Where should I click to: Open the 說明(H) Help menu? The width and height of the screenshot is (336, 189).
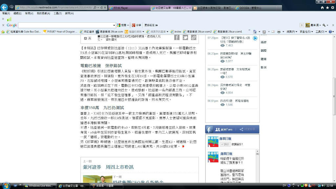[69, 13]
